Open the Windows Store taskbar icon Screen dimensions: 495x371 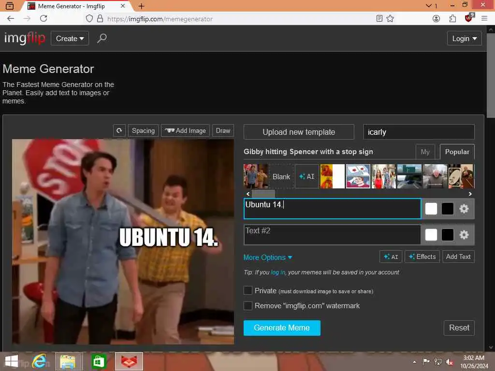tap(99, 361)
